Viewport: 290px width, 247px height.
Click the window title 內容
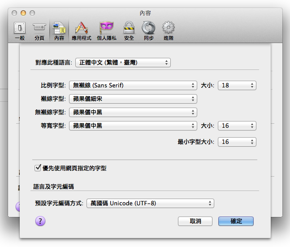145,13
